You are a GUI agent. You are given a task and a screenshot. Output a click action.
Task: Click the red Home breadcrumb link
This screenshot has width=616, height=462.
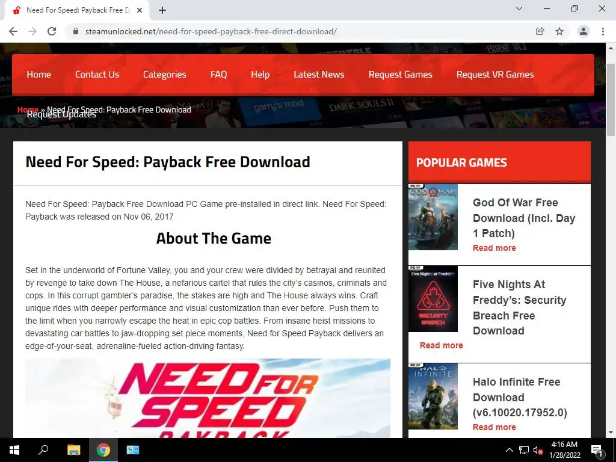click(x=28, y=109)
